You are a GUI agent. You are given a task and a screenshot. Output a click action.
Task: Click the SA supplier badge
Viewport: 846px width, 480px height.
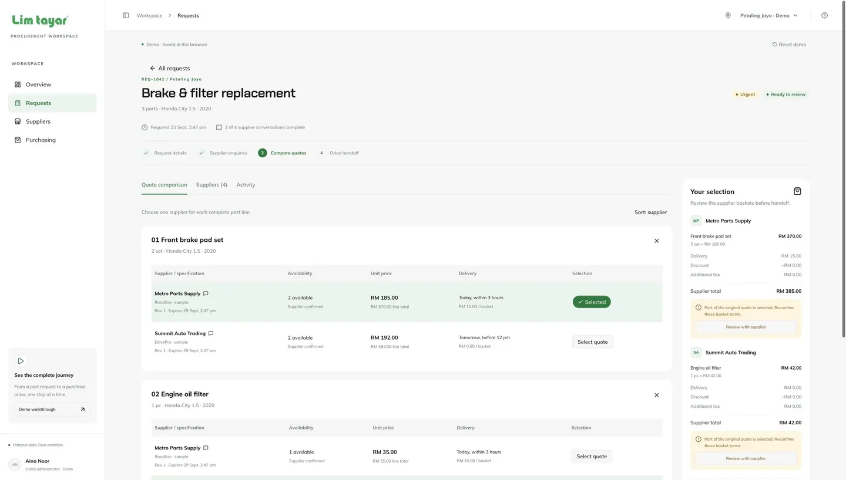tap(696, 353)
